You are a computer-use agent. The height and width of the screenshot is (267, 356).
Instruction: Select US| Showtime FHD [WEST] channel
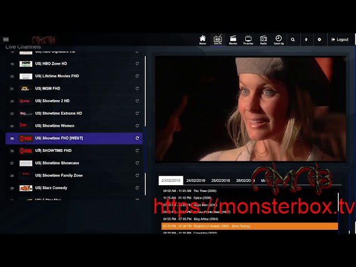point(74,138)
